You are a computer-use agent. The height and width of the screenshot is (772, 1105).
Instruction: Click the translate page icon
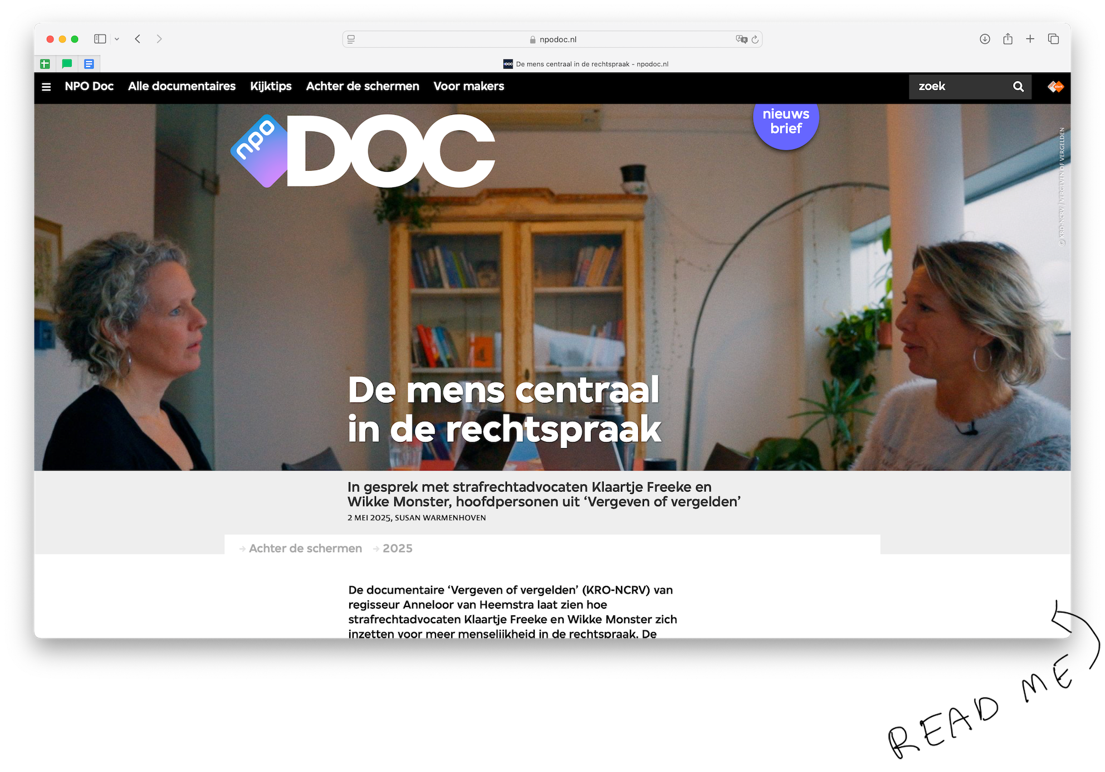click(741, 40)
